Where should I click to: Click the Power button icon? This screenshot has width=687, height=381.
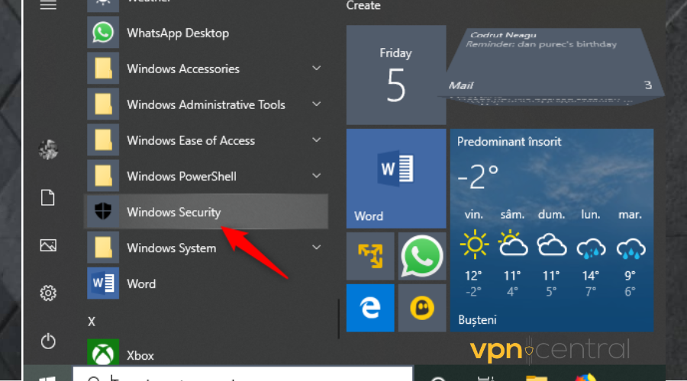click(48, 341)
